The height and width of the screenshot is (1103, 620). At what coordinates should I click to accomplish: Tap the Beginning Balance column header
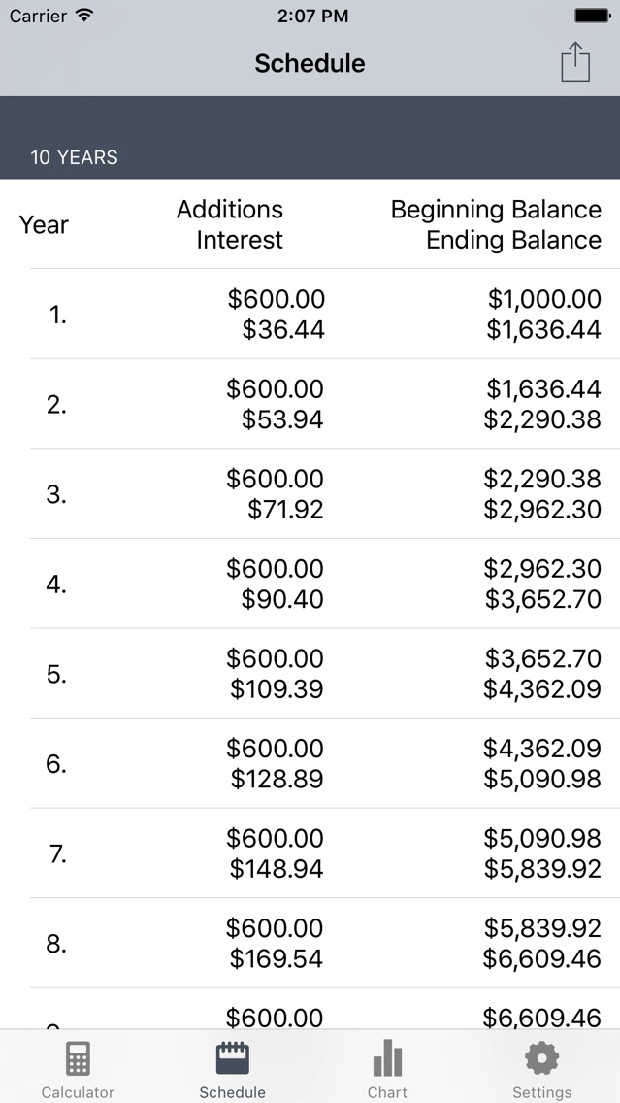(496, 210)
